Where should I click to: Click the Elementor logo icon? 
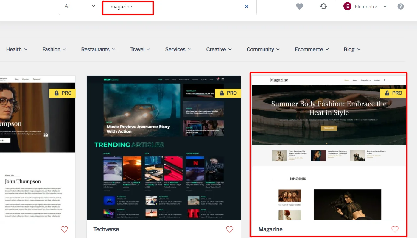pyautogui.click(x=347, y=6)
